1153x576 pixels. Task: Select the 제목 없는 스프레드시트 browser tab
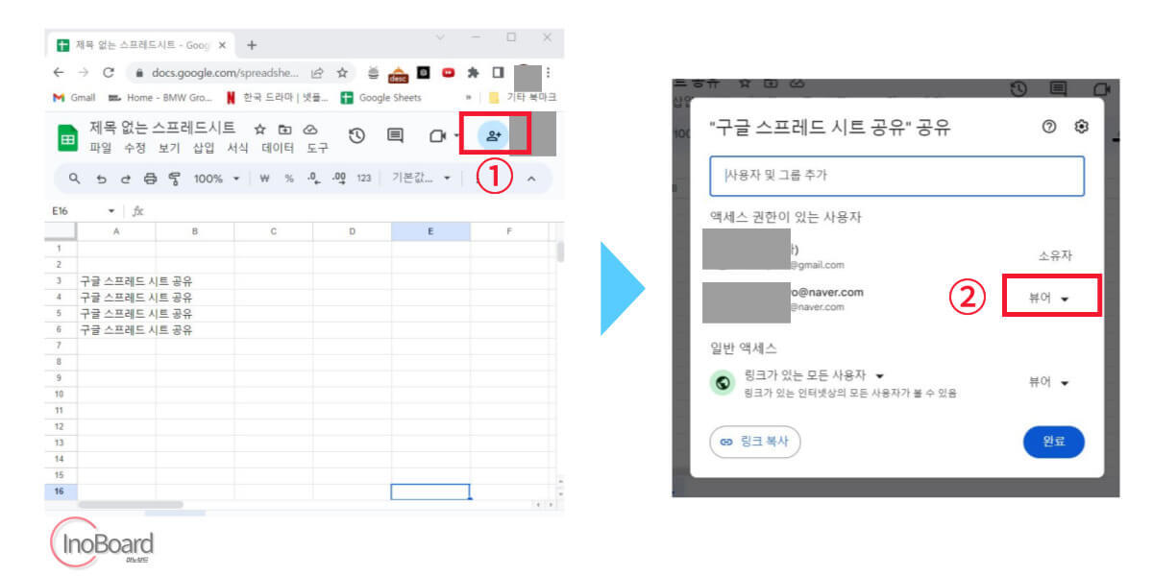[140, 45]
